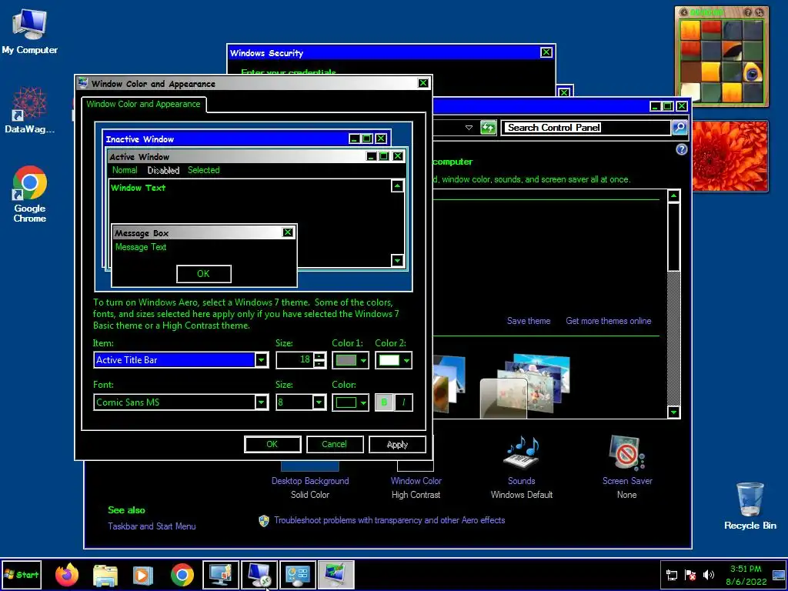Click the Apply button

point(397,444)
